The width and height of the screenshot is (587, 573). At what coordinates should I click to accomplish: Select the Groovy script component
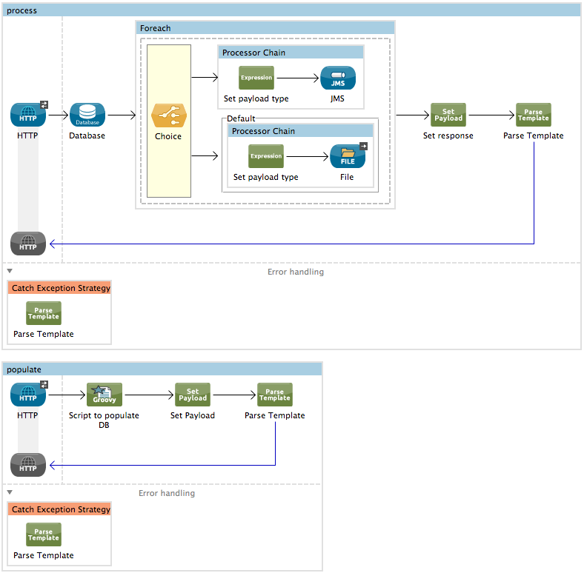click(x=104, y=395)
